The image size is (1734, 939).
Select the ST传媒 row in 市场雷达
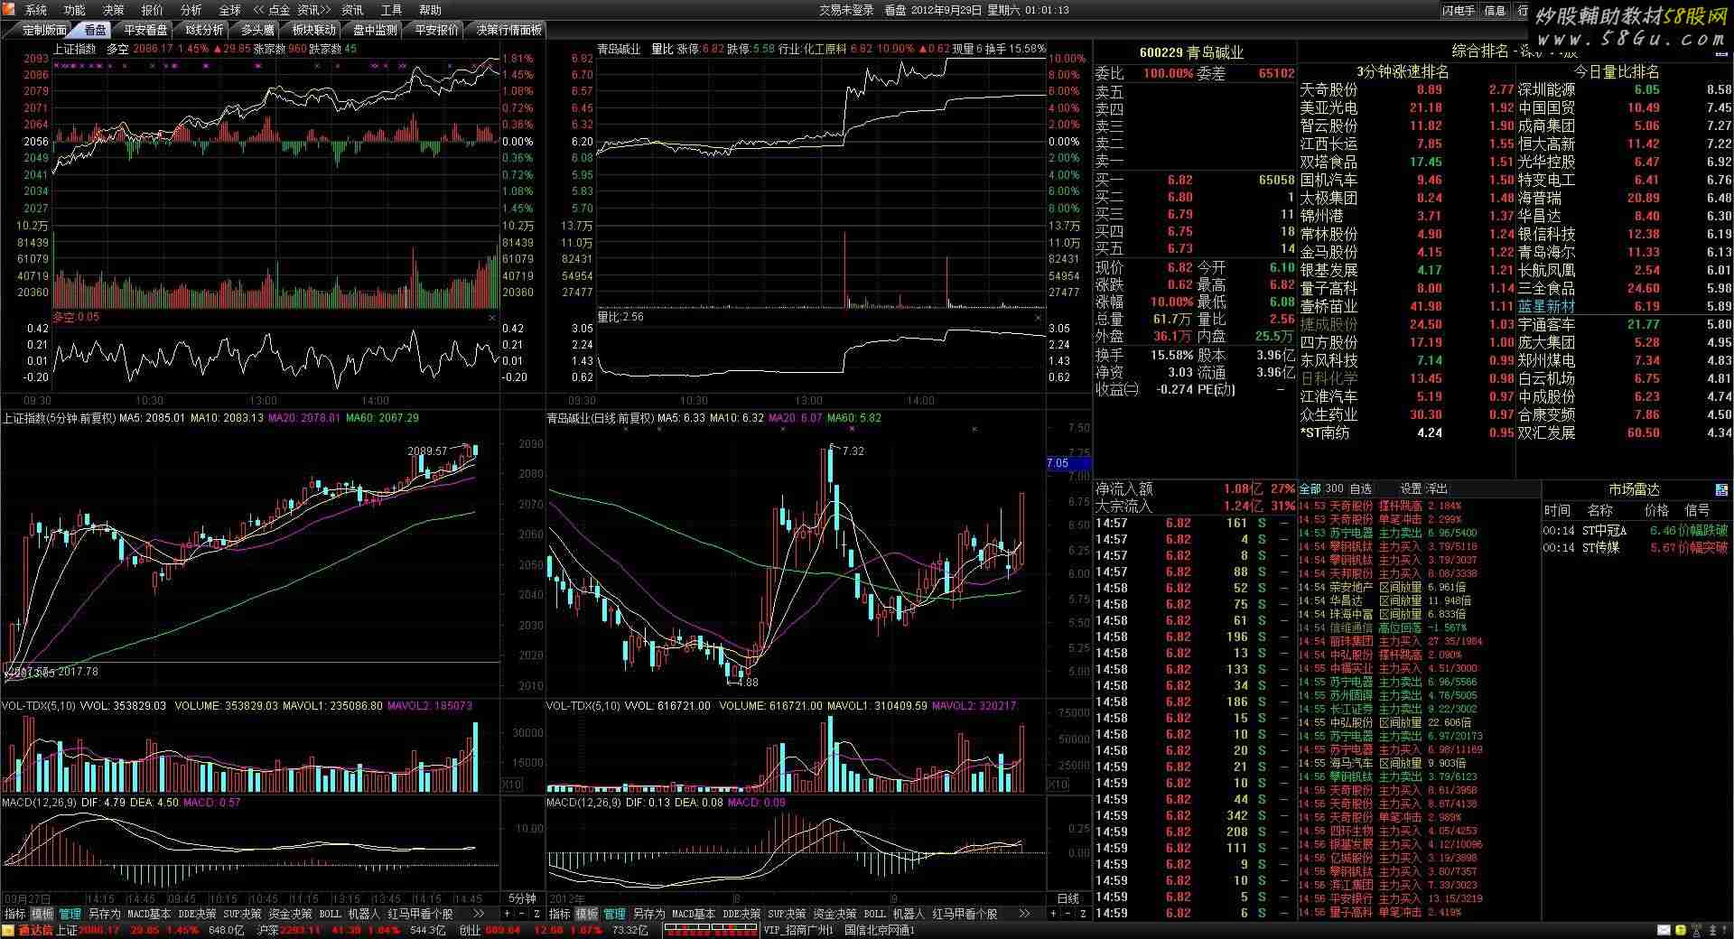1636,548
